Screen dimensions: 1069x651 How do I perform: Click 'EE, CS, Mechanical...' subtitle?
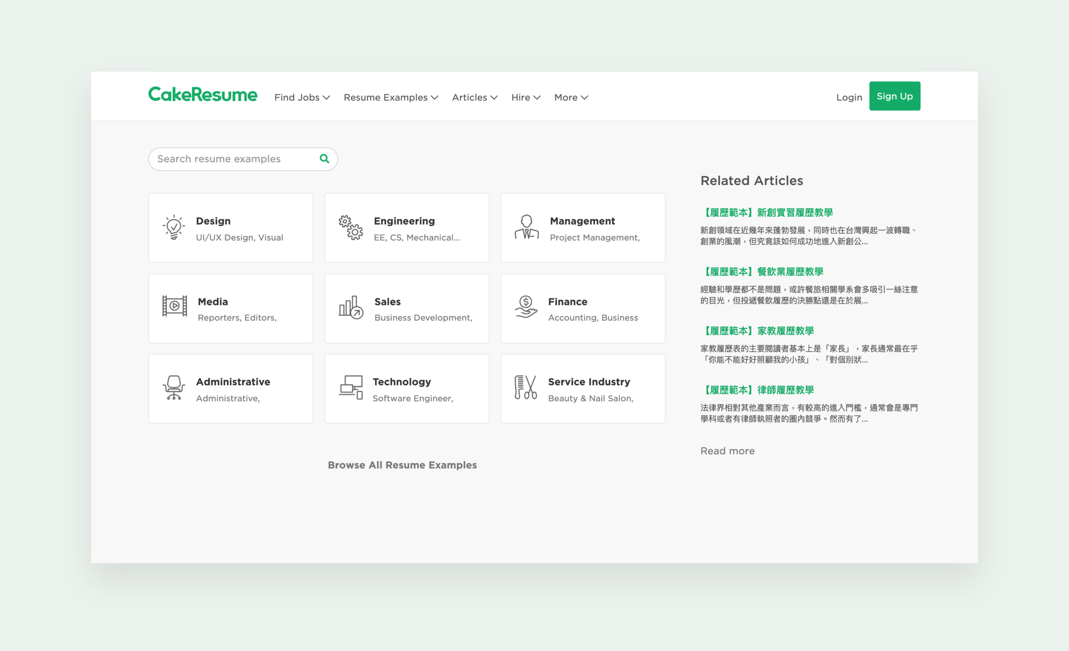click(x=417, y=237)
